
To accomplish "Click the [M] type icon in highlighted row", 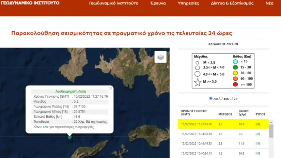I will (257, 124).
